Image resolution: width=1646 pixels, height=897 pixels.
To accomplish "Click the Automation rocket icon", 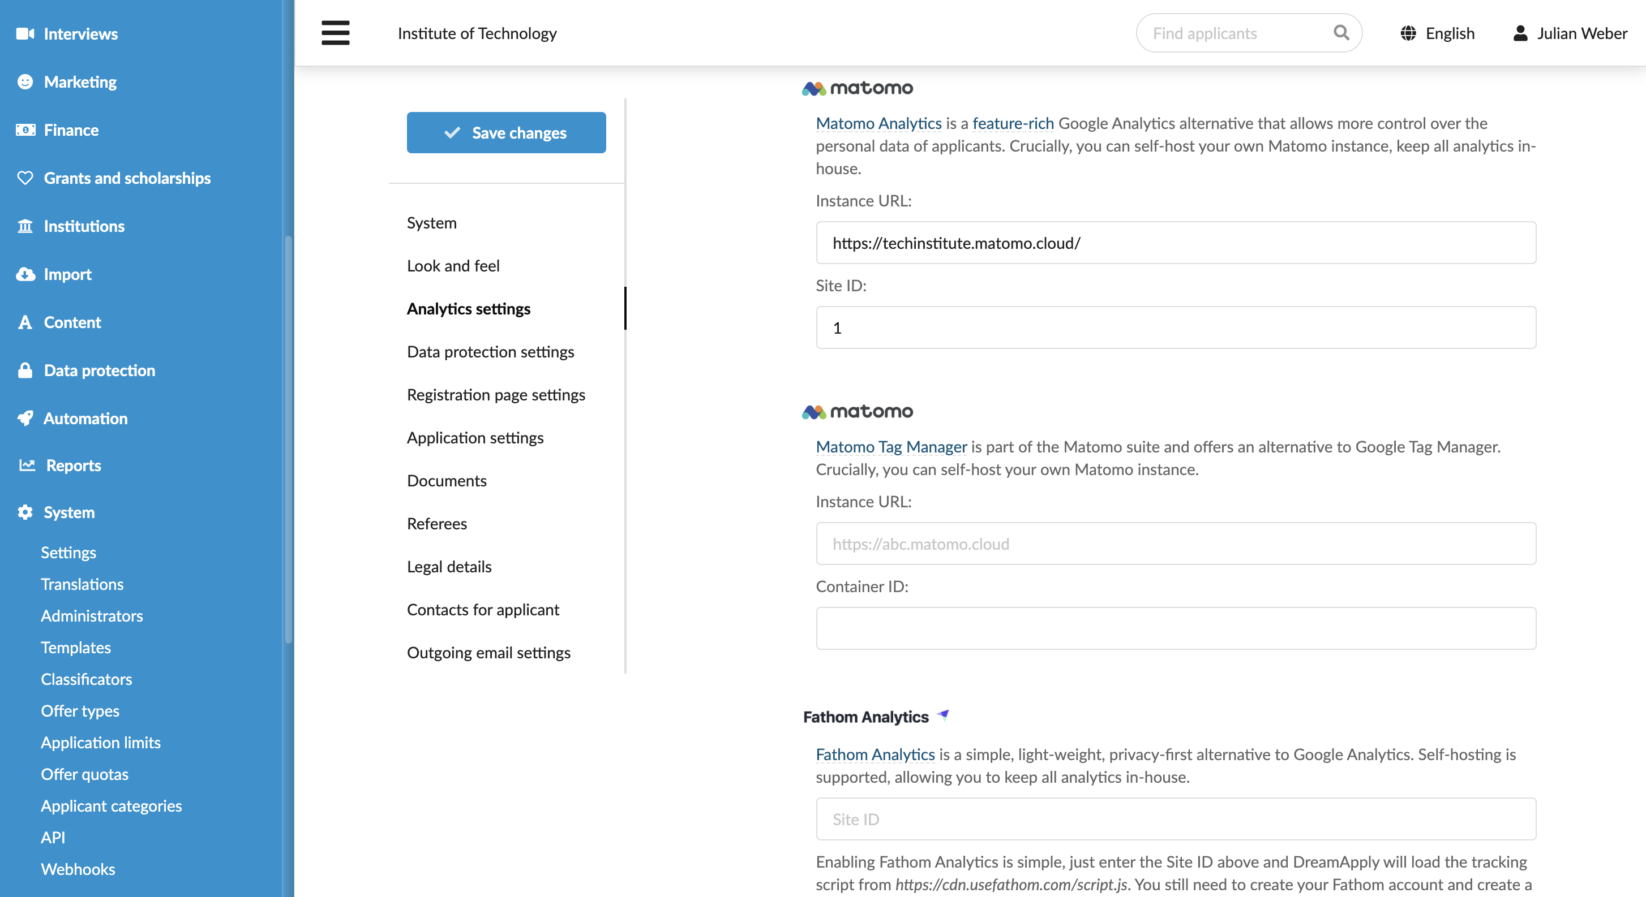I will pyautogui.click(x=25, y=418).
